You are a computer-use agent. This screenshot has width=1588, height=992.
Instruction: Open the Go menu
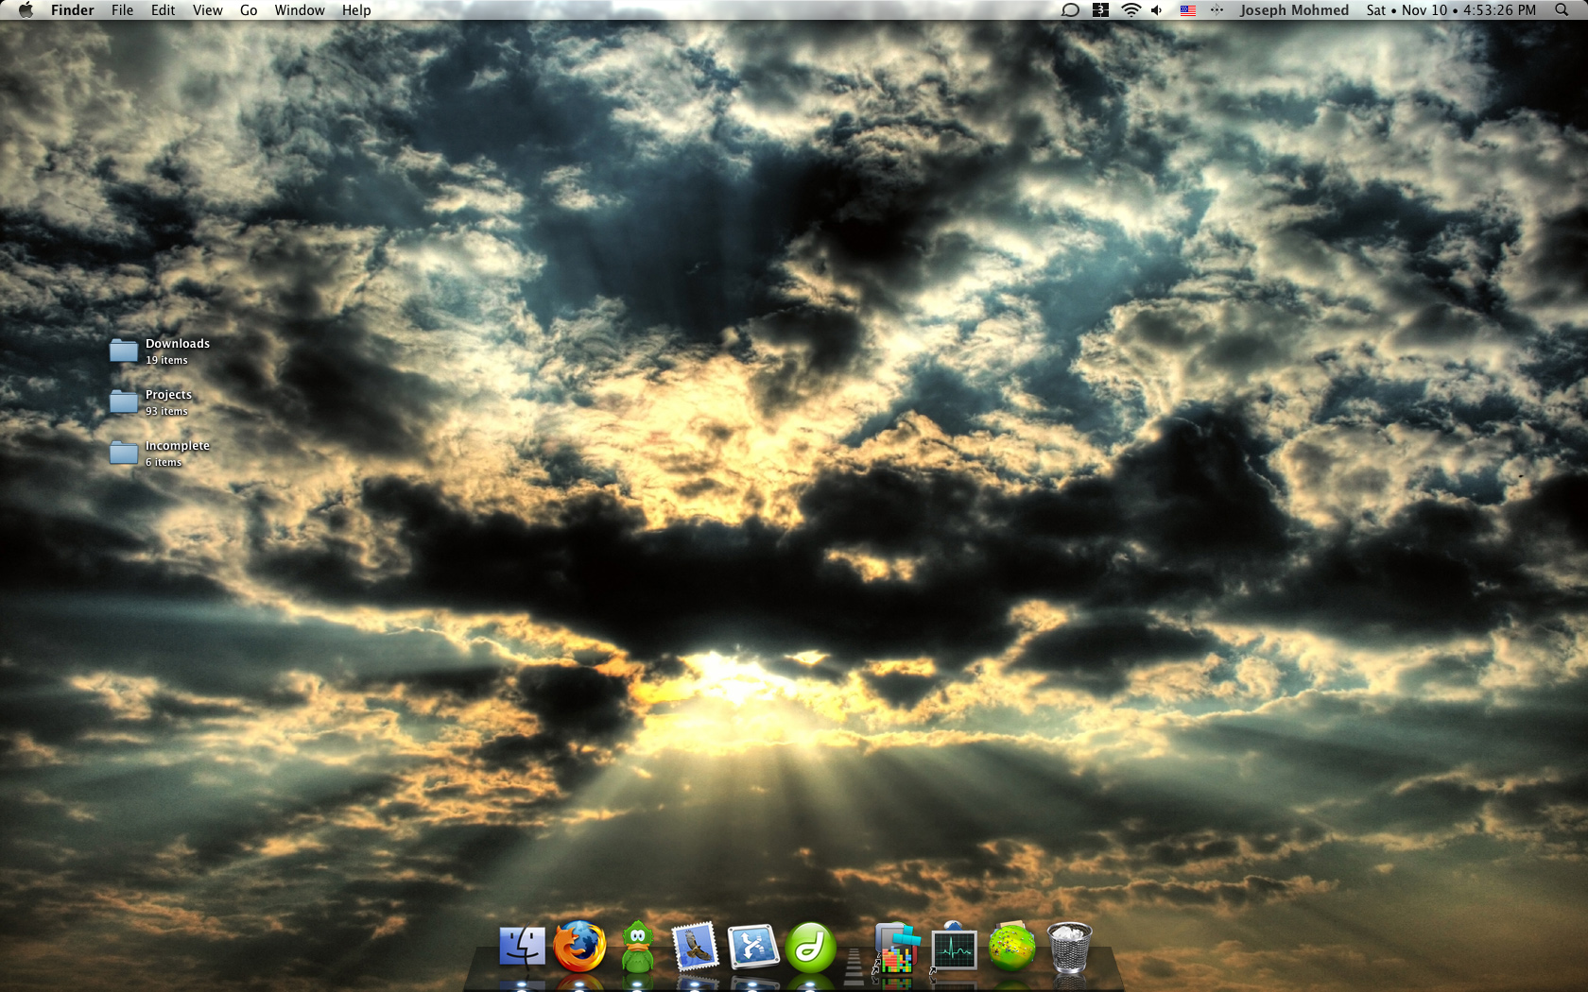tap(249, 10)
